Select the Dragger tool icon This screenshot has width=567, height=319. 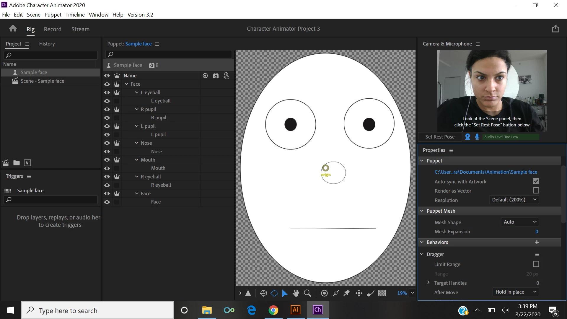(x=359, y=293)
